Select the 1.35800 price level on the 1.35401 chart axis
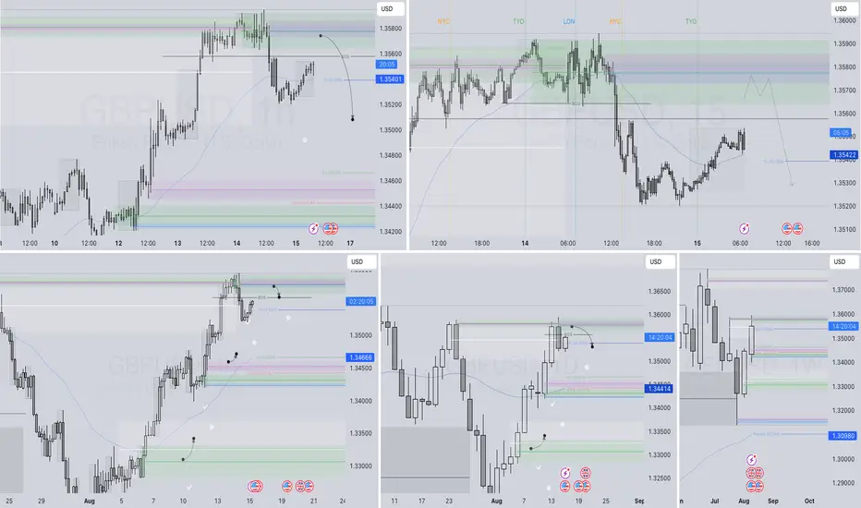Screen dimensions: 861x508 pyautogui.click(x=391, y=29)
